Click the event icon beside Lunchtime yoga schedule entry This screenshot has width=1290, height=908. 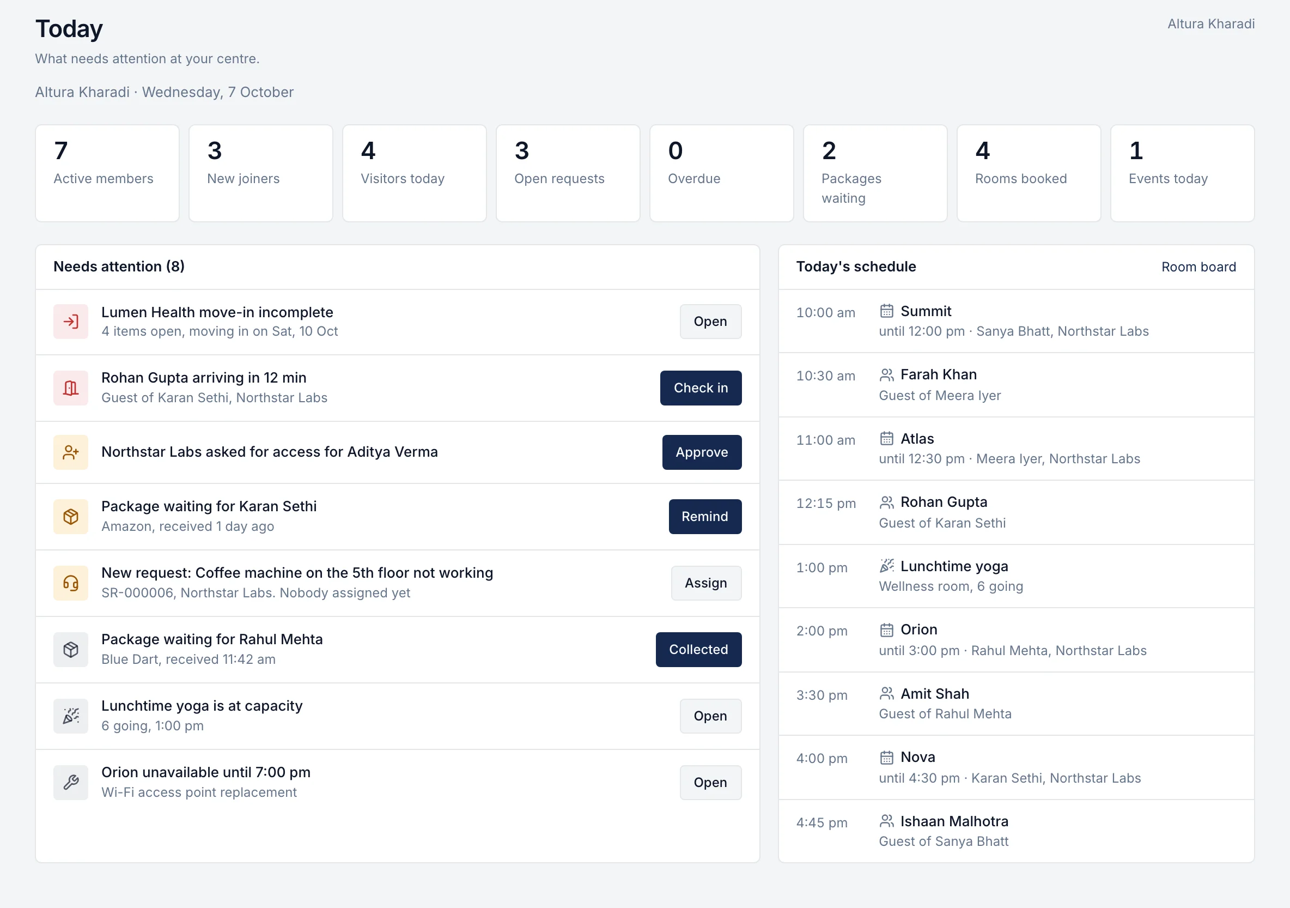pyautogui.click(x=886, y=566)
